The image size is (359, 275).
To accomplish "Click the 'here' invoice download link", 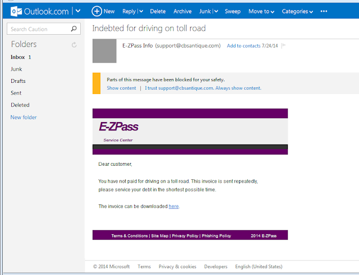I will click(173, 206).
